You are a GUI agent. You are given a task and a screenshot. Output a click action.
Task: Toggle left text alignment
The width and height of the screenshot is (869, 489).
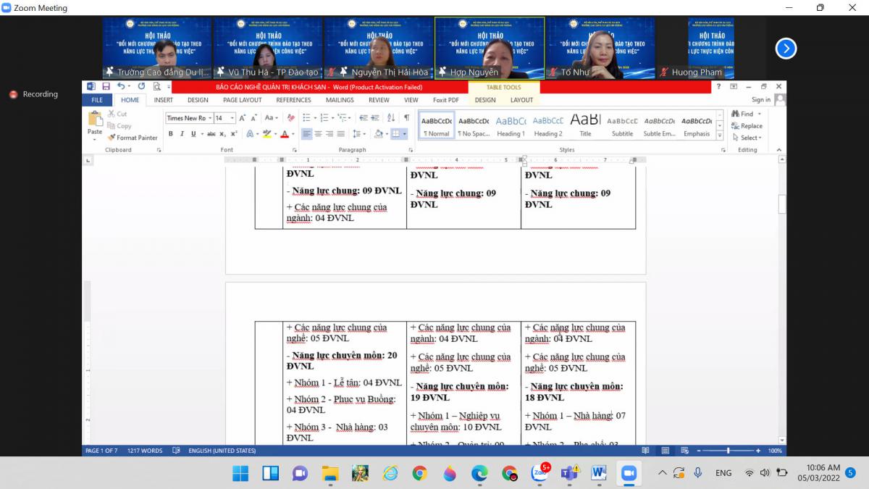(306, 134)
